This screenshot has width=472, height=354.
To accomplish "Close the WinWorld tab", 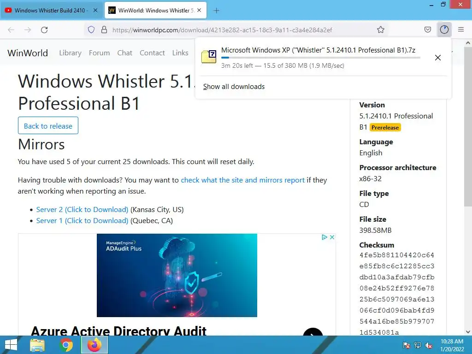I will coord(199,10).
